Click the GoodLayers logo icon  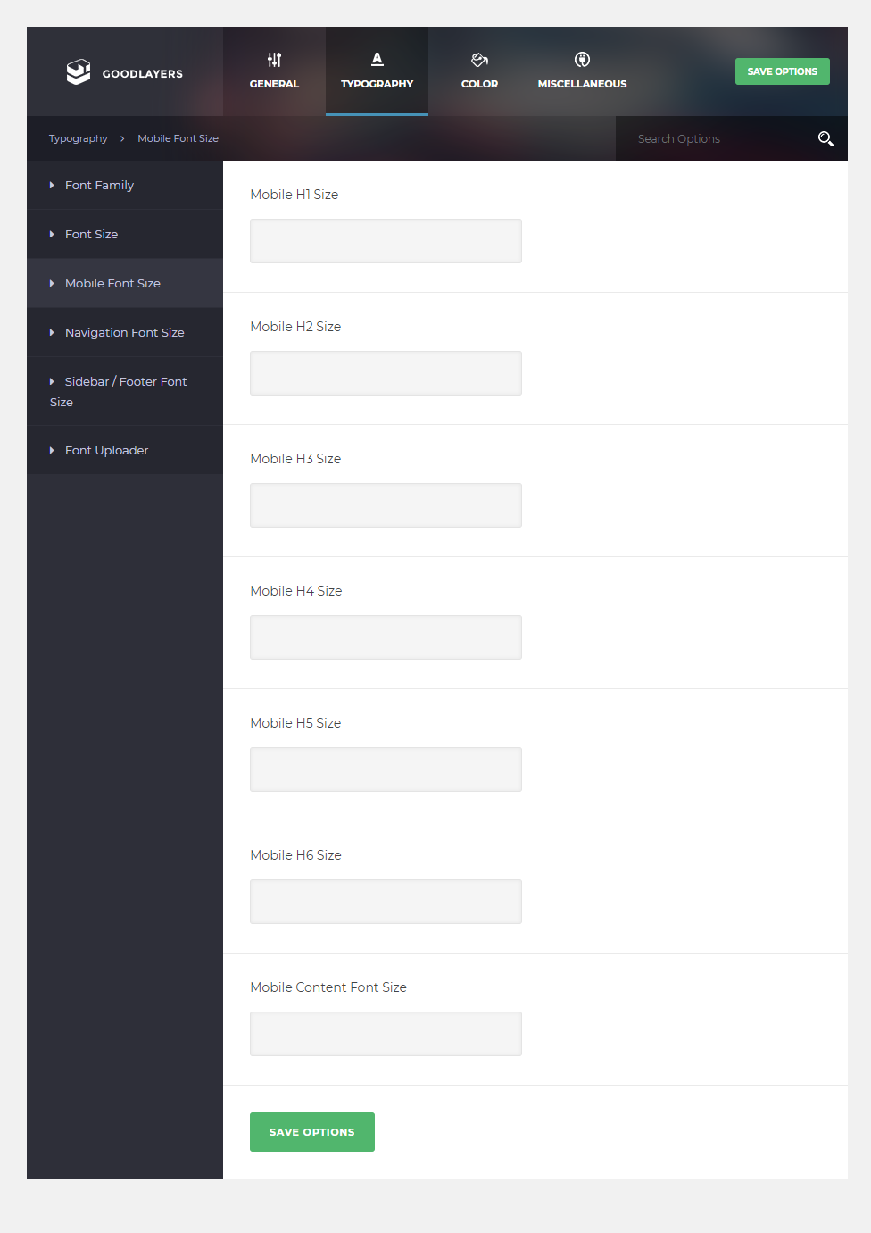(79, 72)
